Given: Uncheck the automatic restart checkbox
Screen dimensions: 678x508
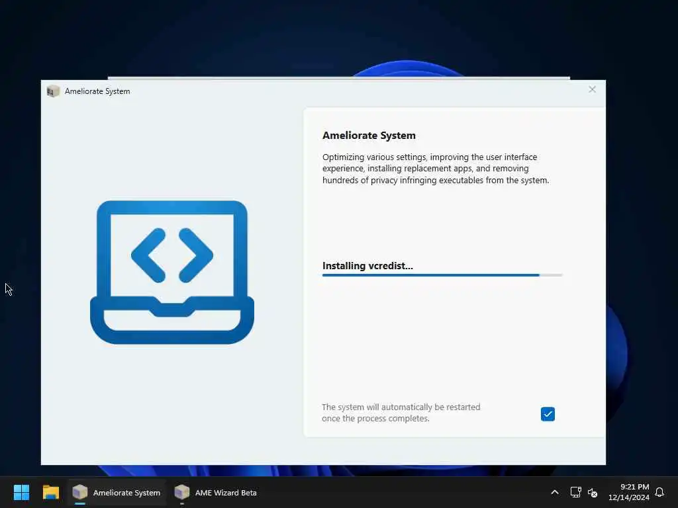Looking at the screenshot, I should [x=548, y=414].
